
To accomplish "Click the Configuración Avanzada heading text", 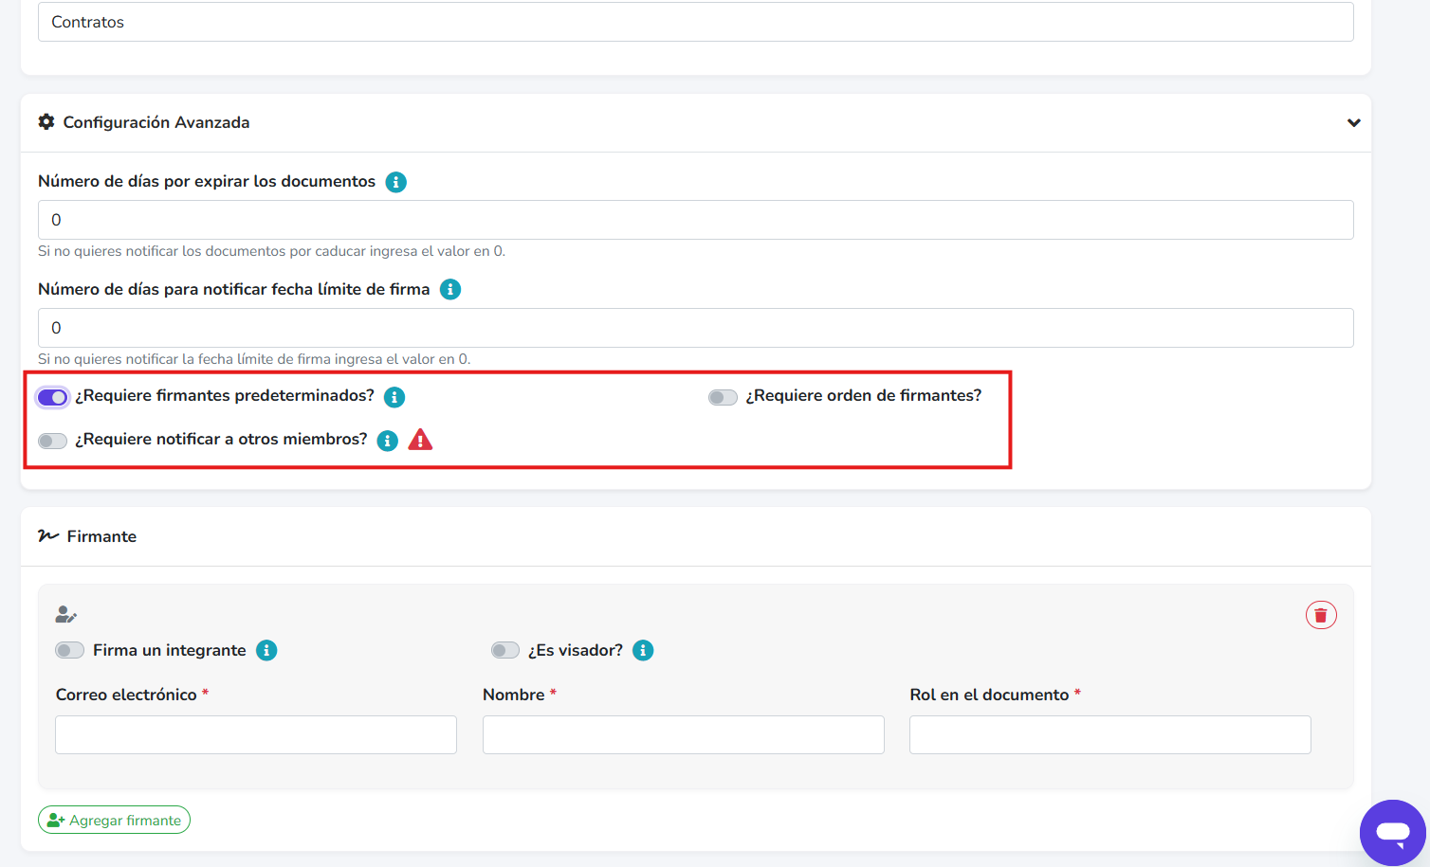I will (x=156, y=122).
